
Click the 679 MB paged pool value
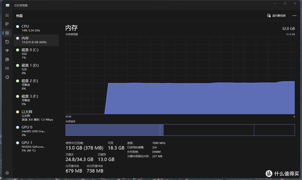[74, 171]
